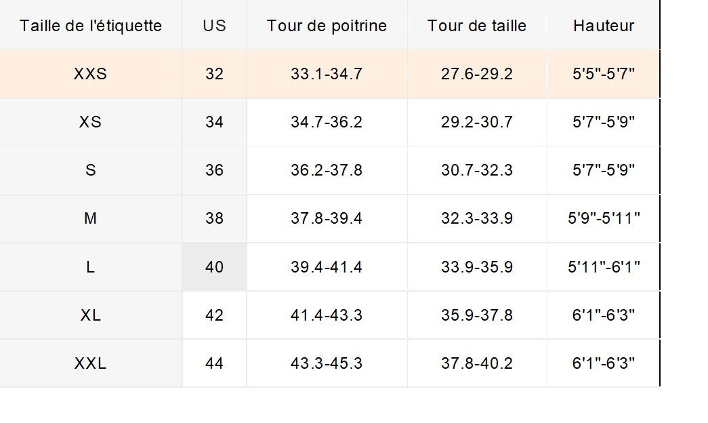Select the M size label cell
The height and width of the screenshot is (423, 708).
(x=91, y=218)
